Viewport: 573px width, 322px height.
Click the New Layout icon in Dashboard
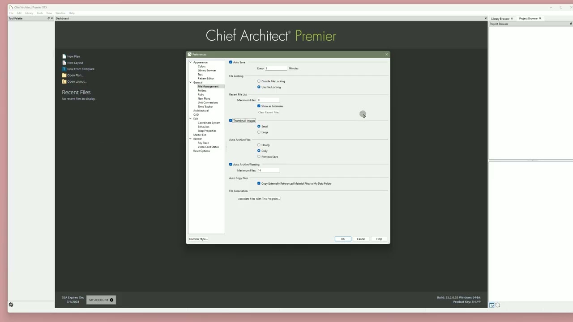click(x=64, y=63)
